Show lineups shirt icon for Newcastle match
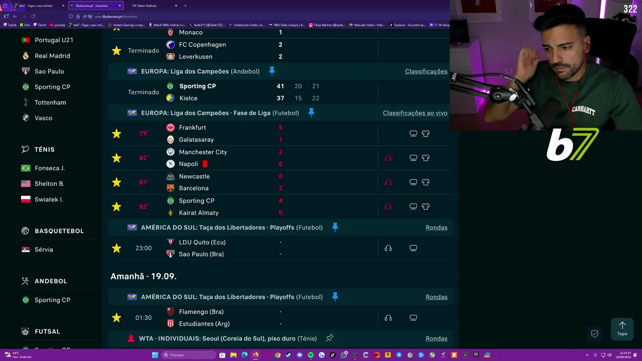642x361 pixels. [x=426, y=182]
